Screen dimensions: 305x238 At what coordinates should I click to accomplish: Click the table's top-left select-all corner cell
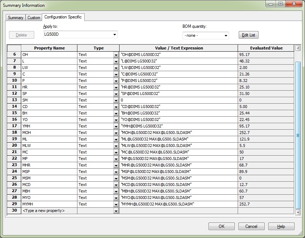[x=14, y=48]
